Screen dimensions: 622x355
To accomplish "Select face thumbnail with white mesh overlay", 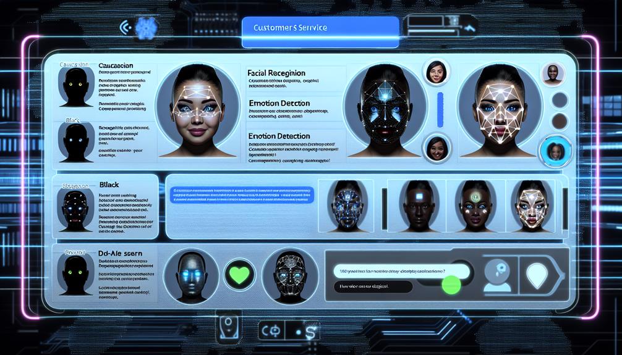I will tap(532, 206).
